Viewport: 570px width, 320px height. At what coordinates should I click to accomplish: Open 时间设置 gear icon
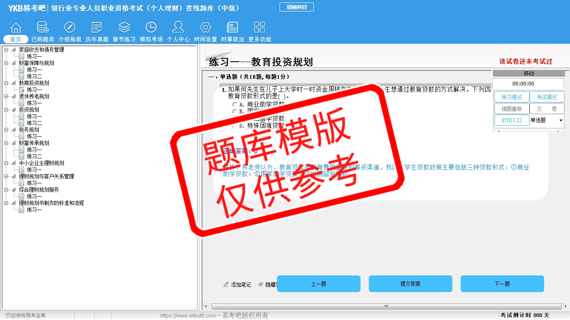pyautogui.click(x=205, y=28)
